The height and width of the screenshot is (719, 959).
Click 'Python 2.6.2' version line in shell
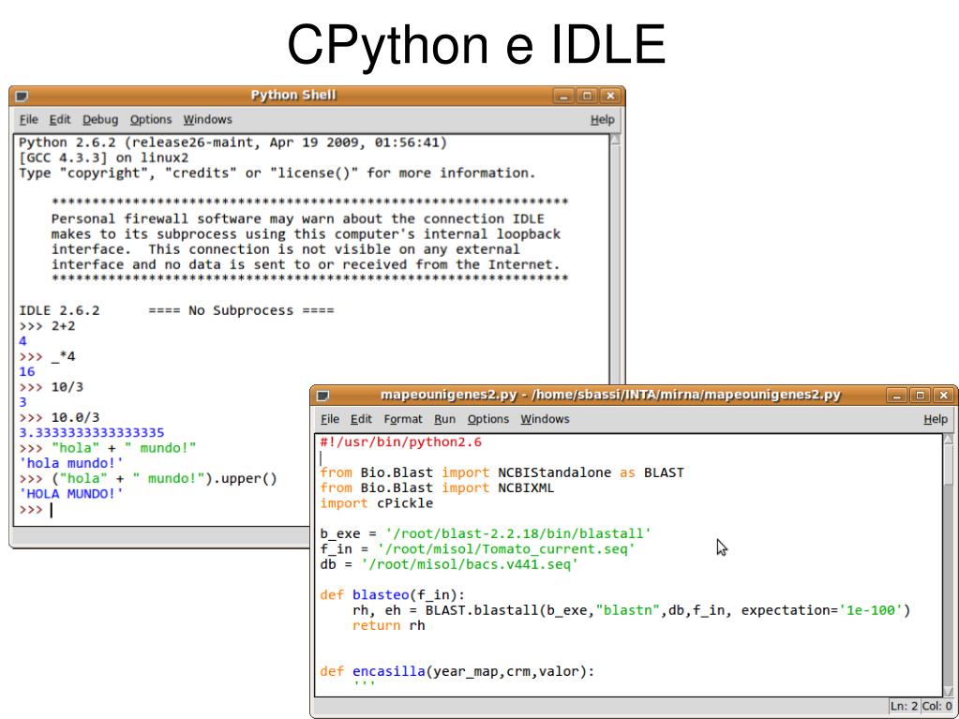tap(233, 142)
